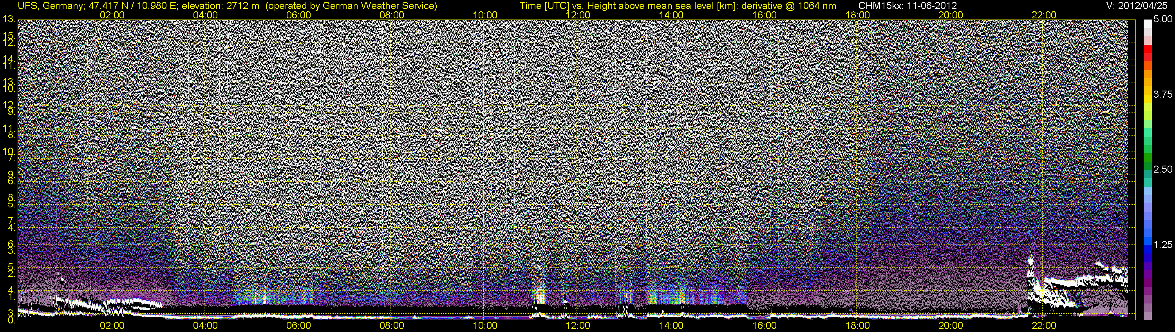This screenshot has height=332, width=1175.
Task: Click the "15" height axis label
Action: click(x=8, y=36)
